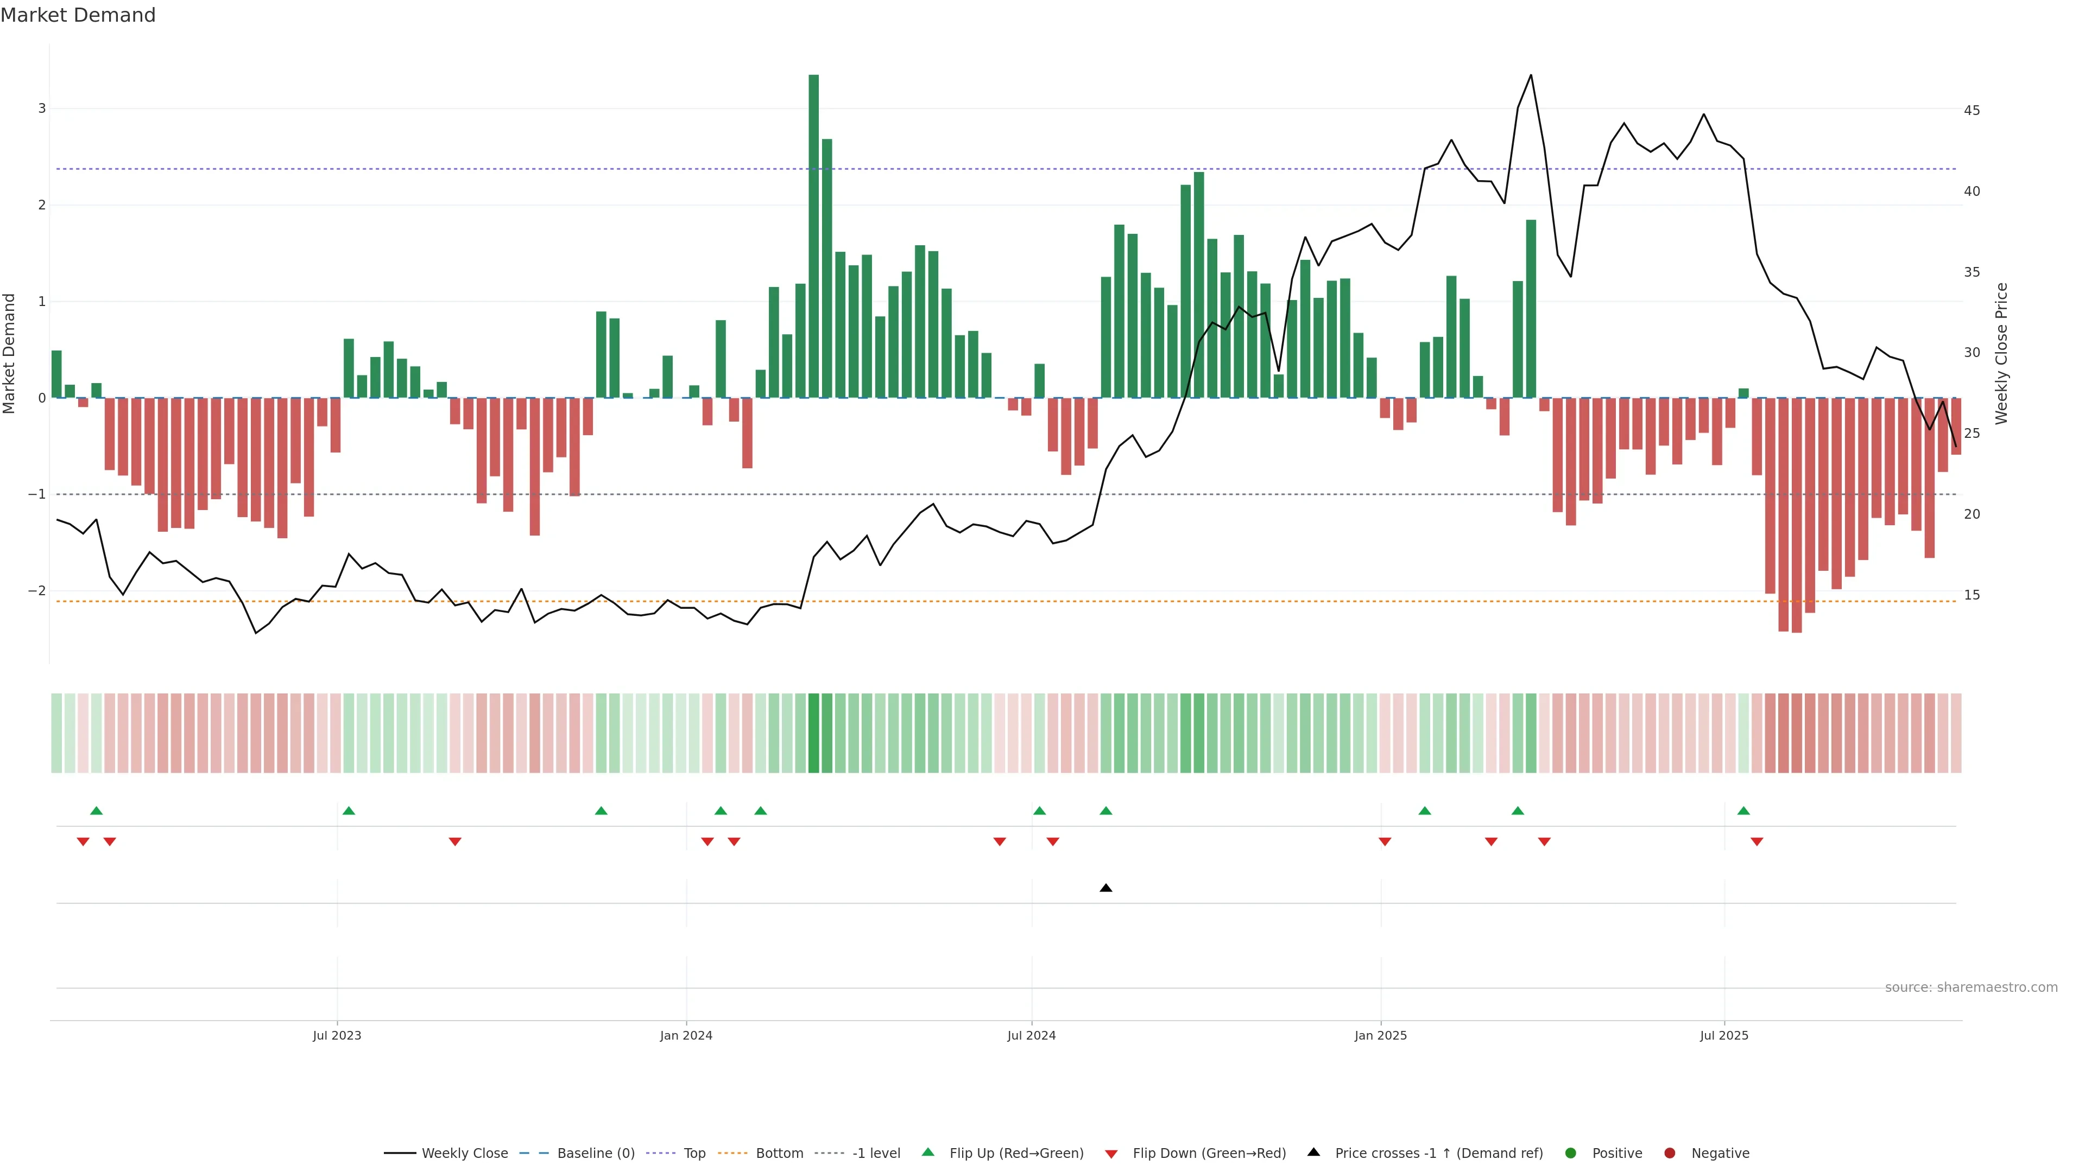Viewport: 2085px width, 1172px height.
Task: Click the last red flip-down triangle after Jul 2025
Action: (1757, 842)
